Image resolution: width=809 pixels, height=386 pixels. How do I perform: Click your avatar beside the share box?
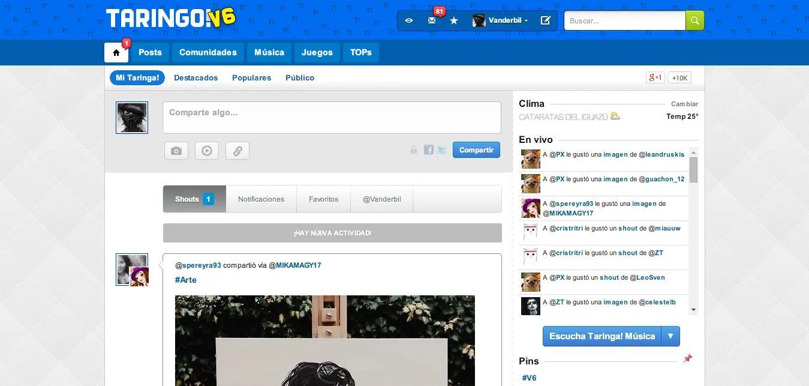pos(132,118)
